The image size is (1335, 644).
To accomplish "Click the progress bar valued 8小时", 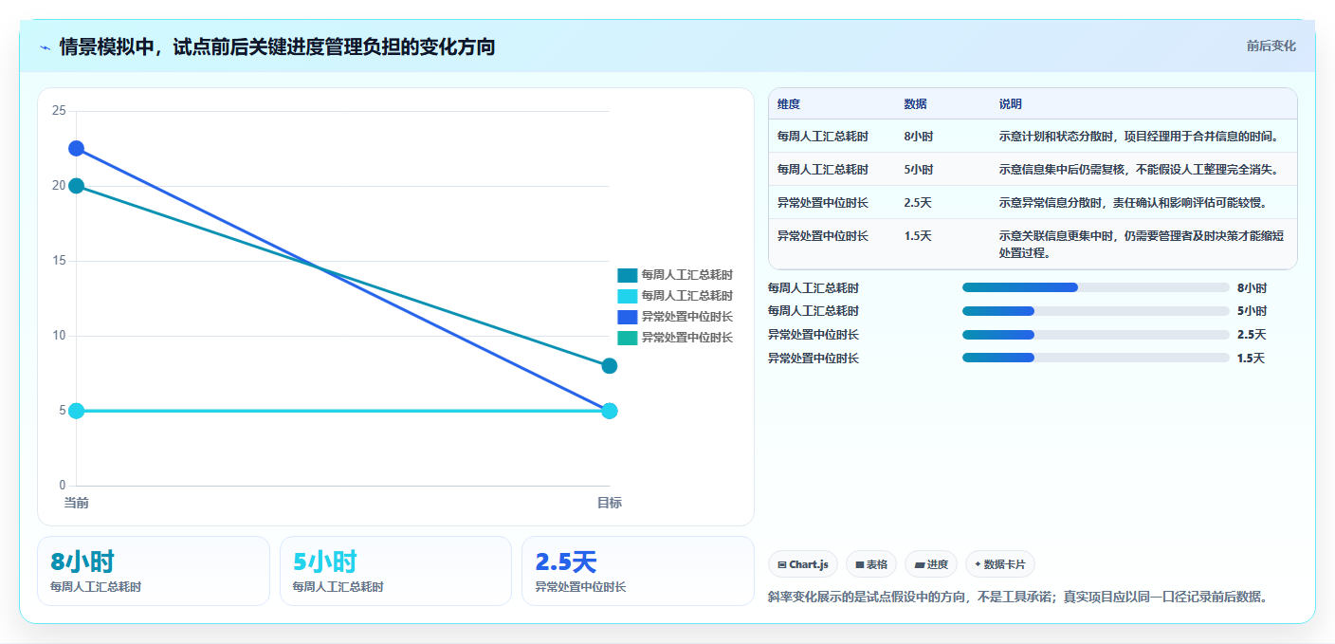I will [1096, 287].
